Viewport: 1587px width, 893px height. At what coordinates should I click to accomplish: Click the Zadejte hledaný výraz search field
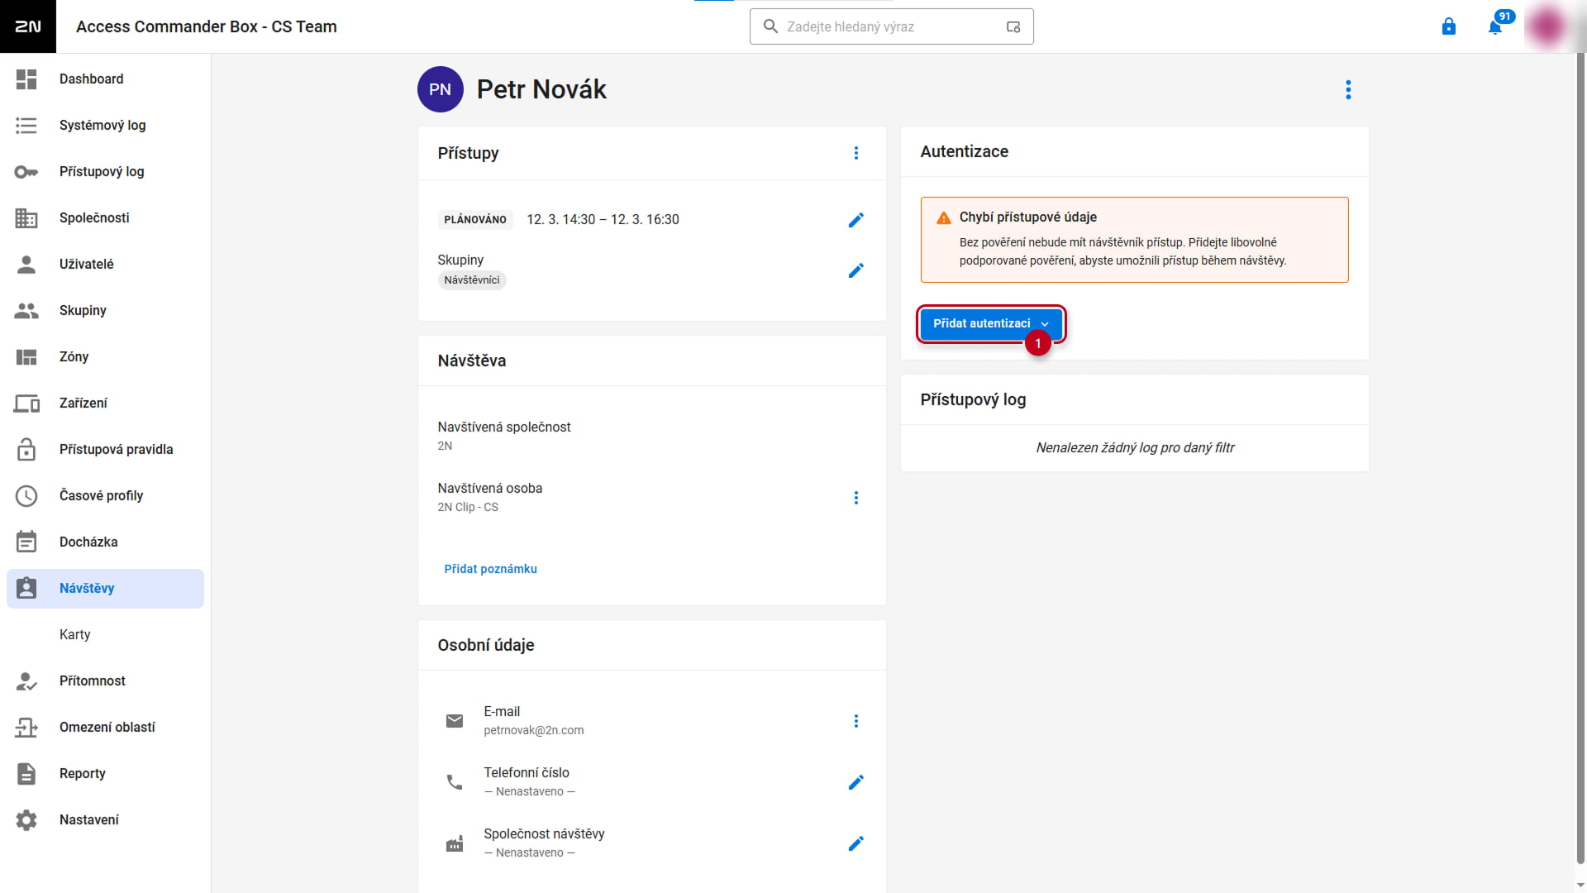click(892, 26)
